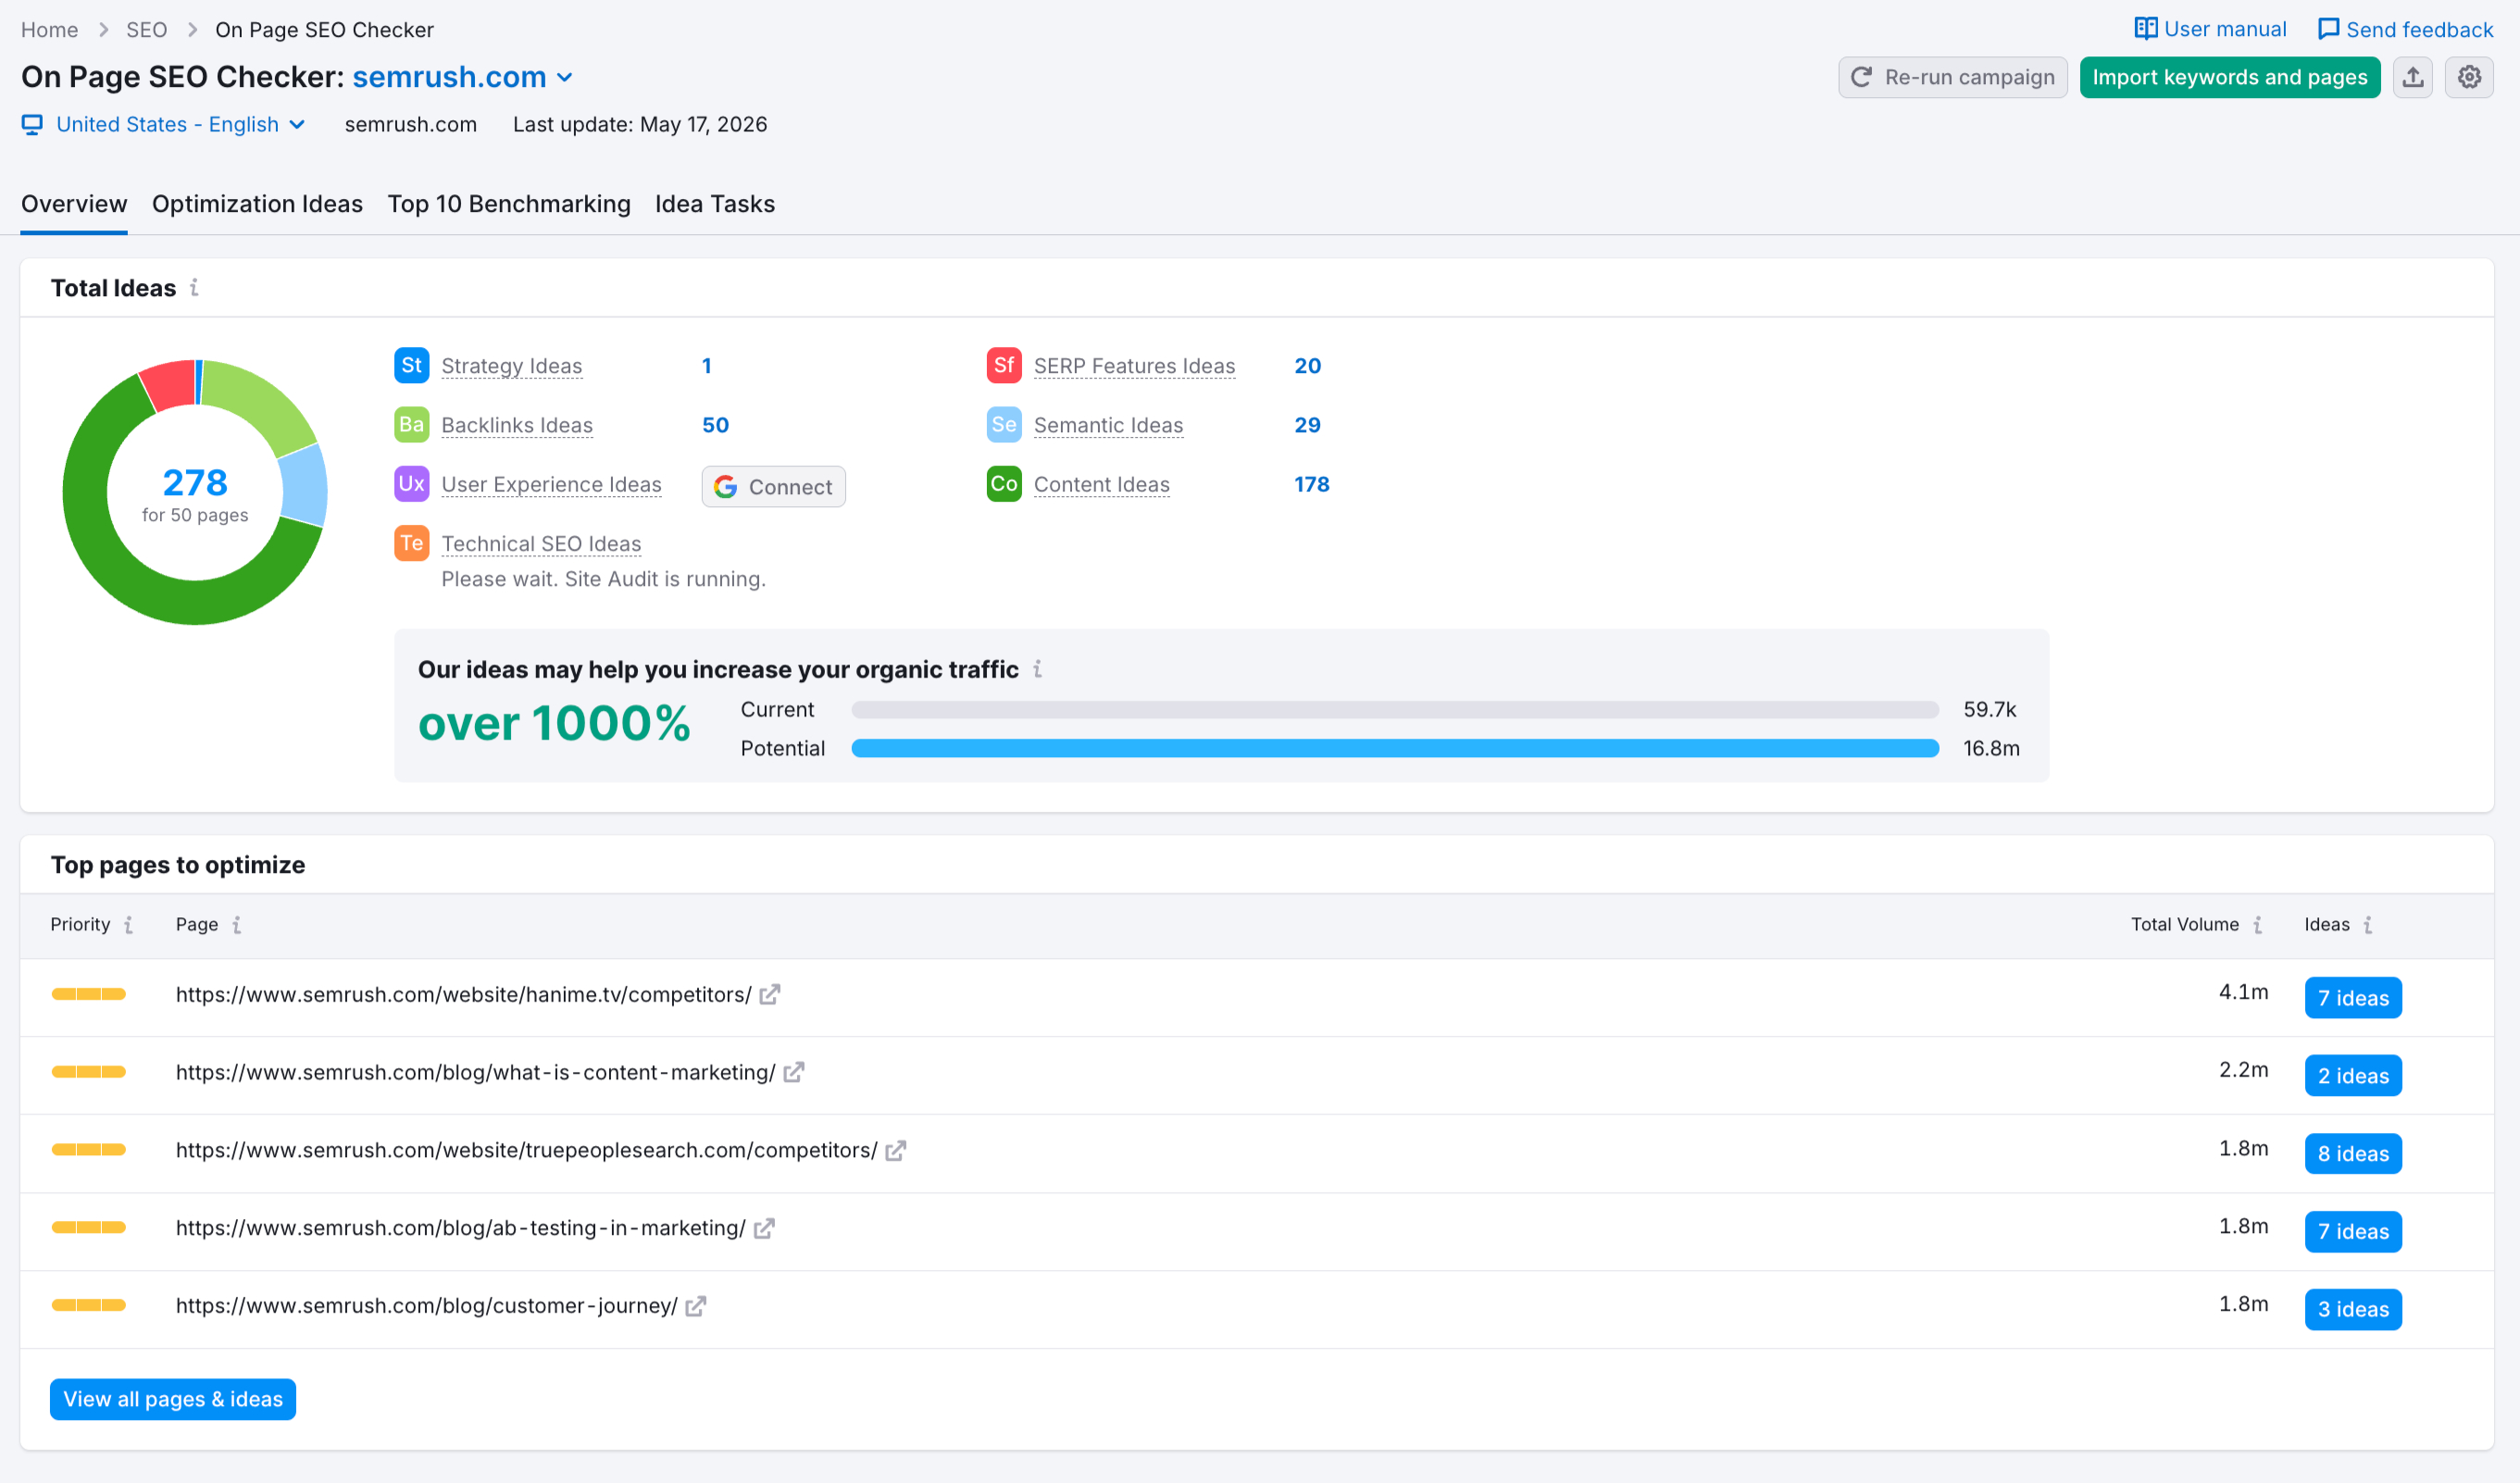Click the what-is-content-marketing page URL
2520x1483 pixels.
point(476,1072)
